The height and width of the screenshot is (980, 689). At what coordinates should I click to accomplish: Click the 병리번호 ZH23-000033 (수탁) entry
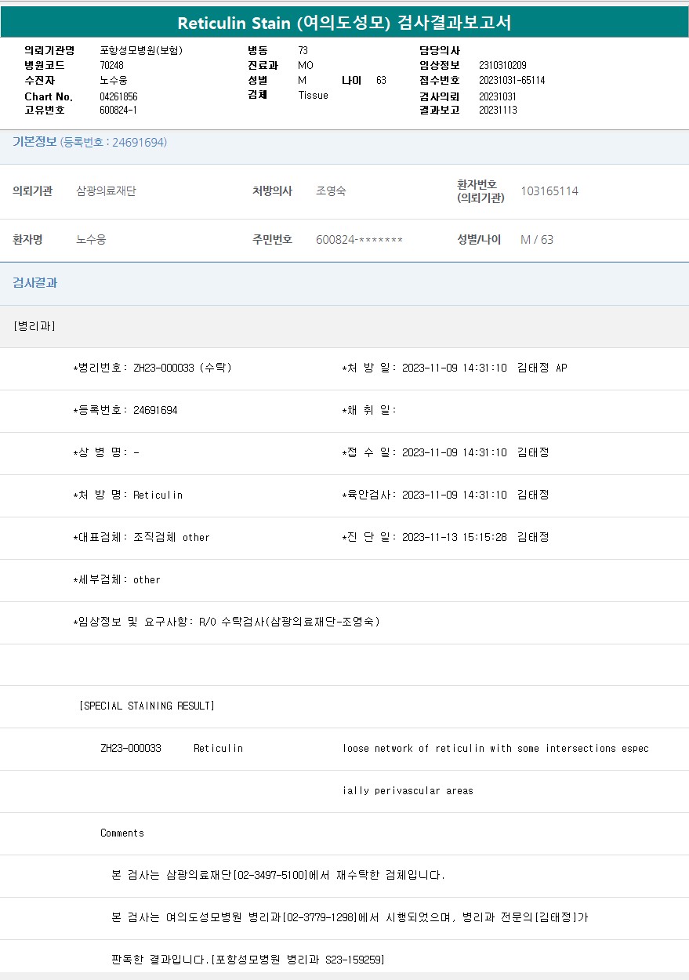[x=152, y=368]
